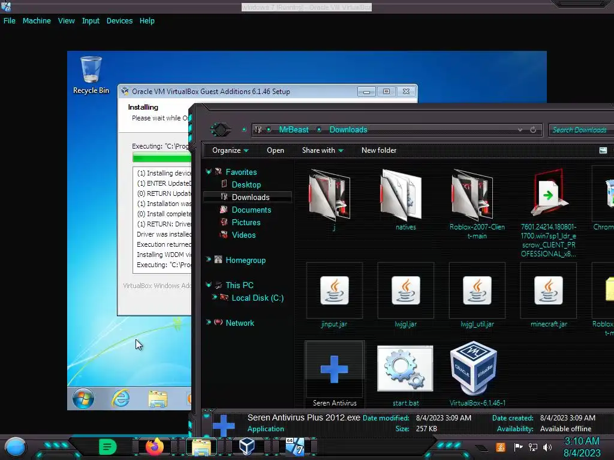Open the Devices menu
614x460 pixels.
[119, 21]
